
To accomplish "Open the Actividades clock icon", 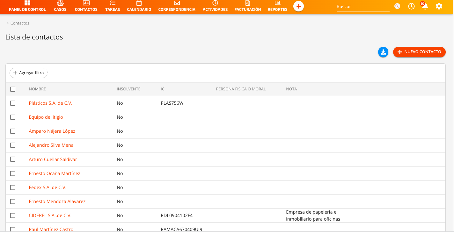I will [215, 3].
